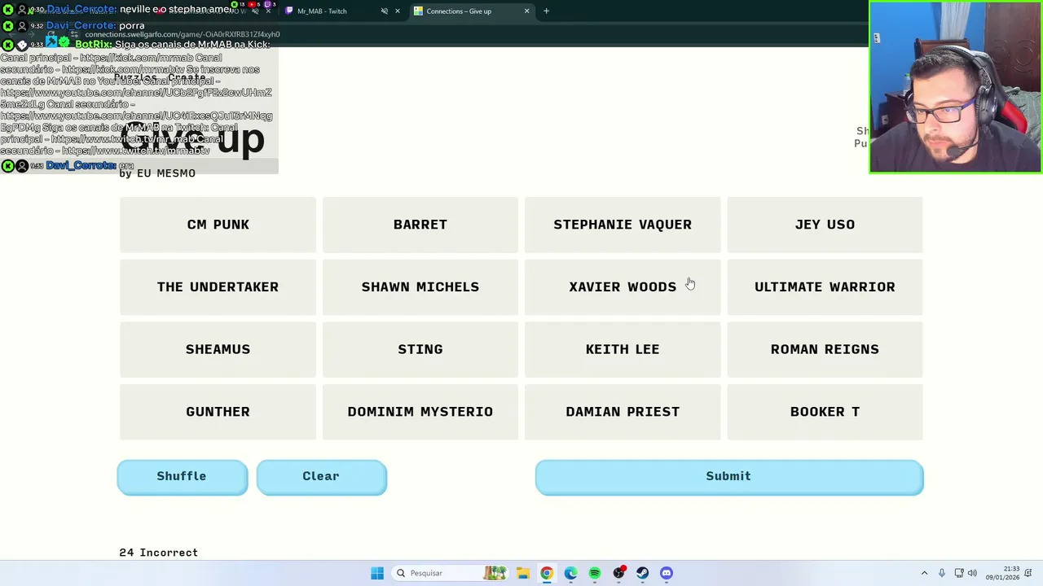This screenshot has height=586, width=1043.
Task: Select the BARRET tile
Action: [x=420, y=225]
